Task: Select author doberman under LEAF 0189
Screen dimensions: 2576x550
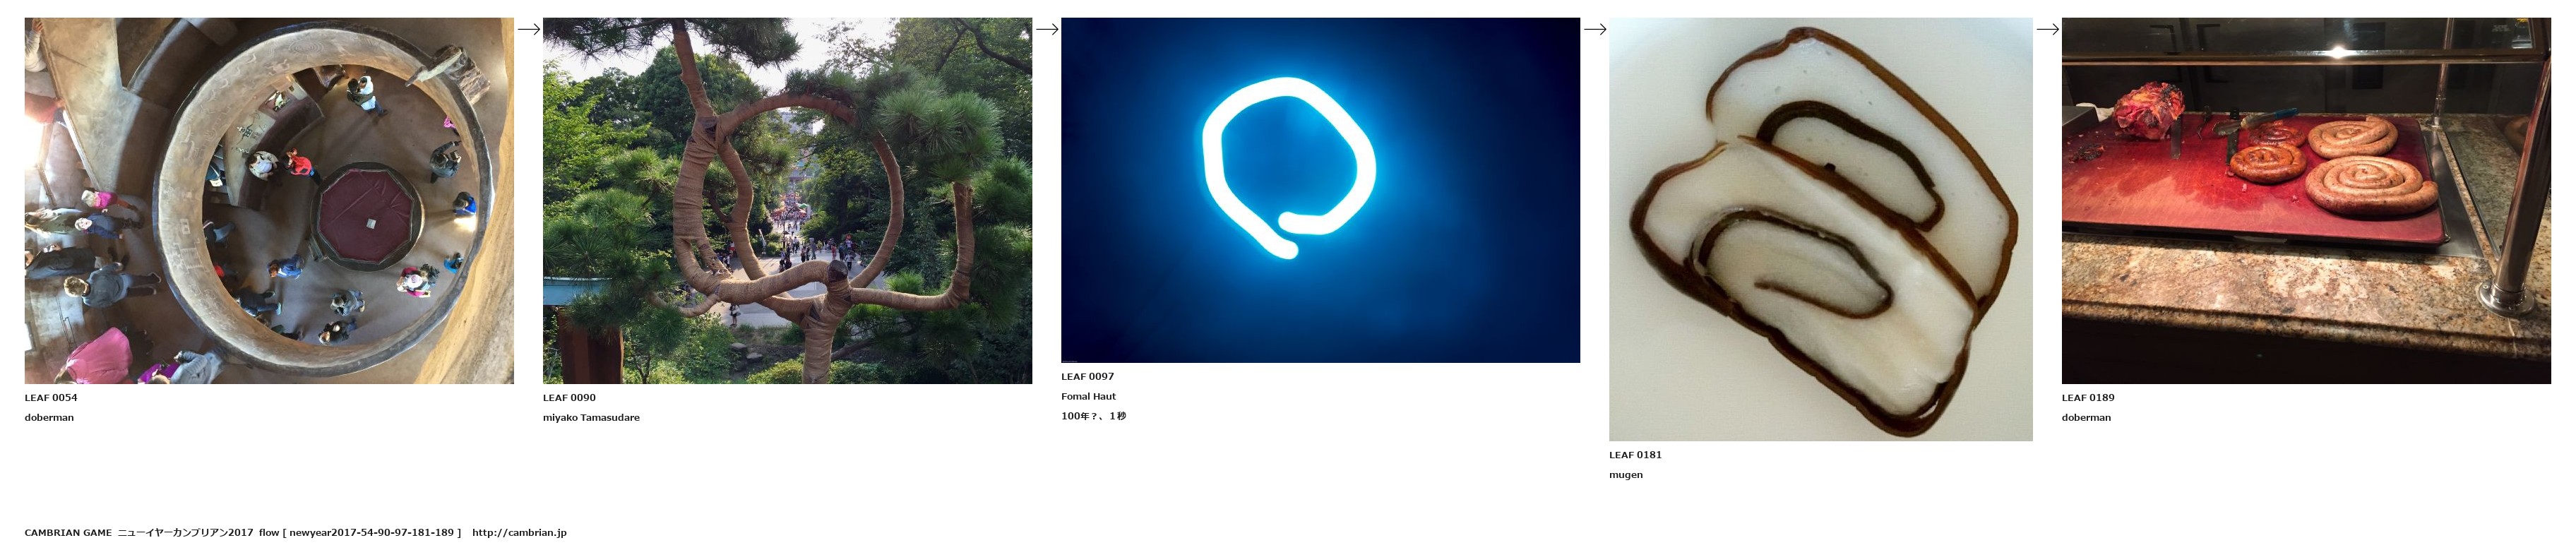Action: [2086, 418]
